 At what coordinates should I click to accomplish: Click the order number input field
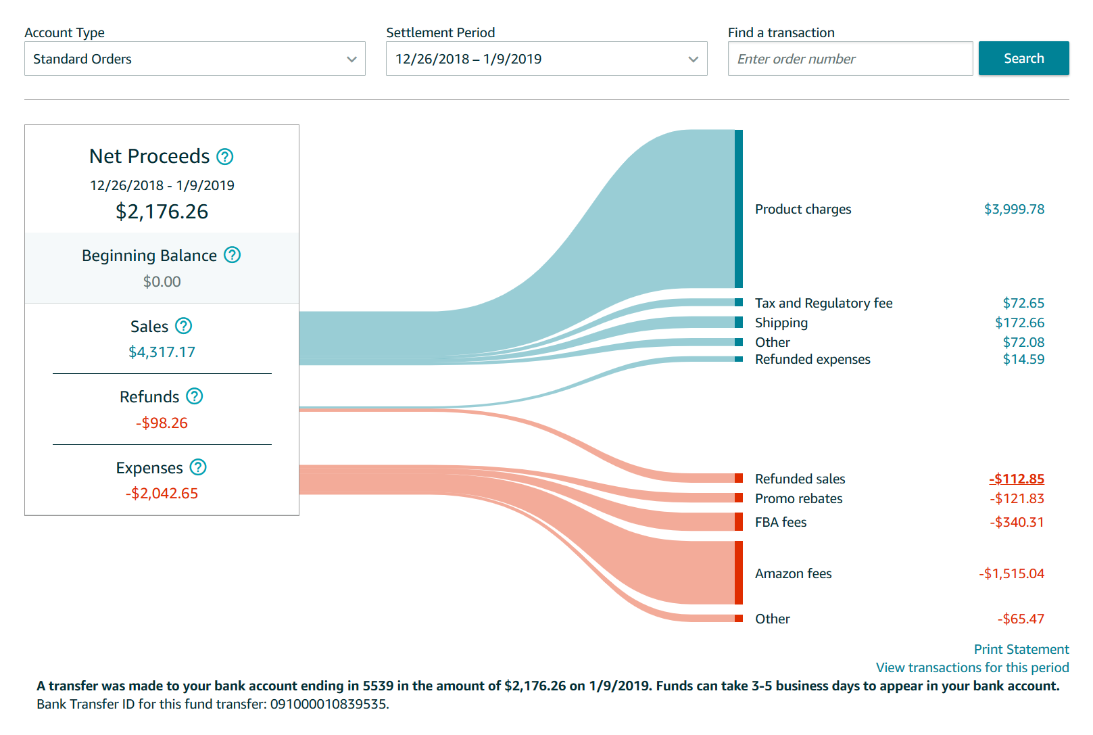click(x=850, y=59)
